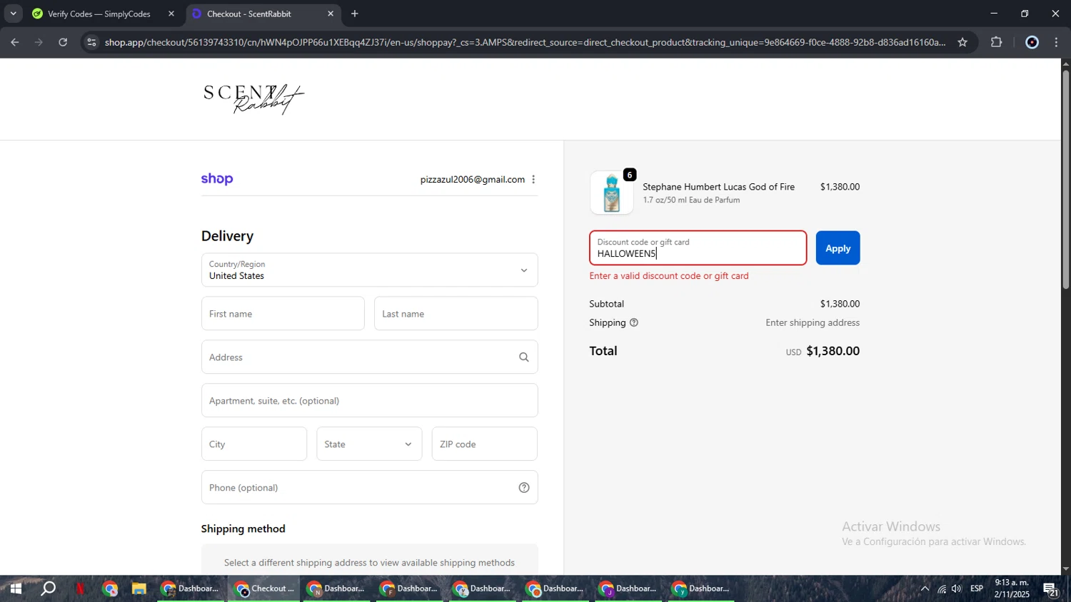Close the Verify Codes — SimplyCodes tab

coord(171,14)
